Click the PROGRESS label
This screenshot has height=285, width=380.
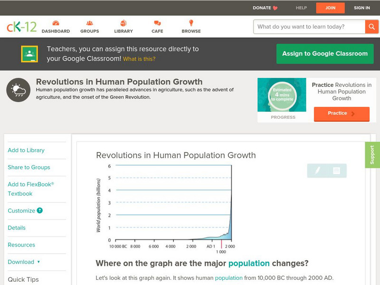click(283, 117)
